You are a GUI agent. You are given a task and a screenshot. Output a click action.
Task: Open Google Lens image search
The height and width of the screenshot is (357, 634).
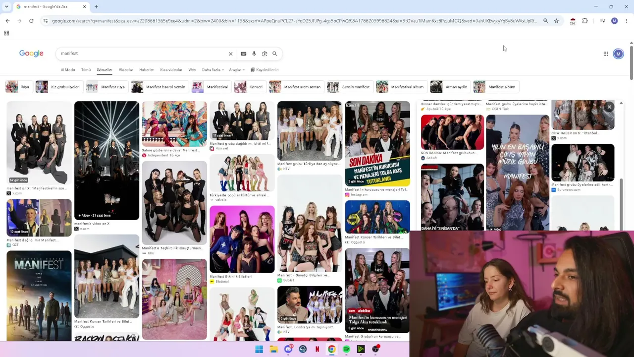[264, 54]
